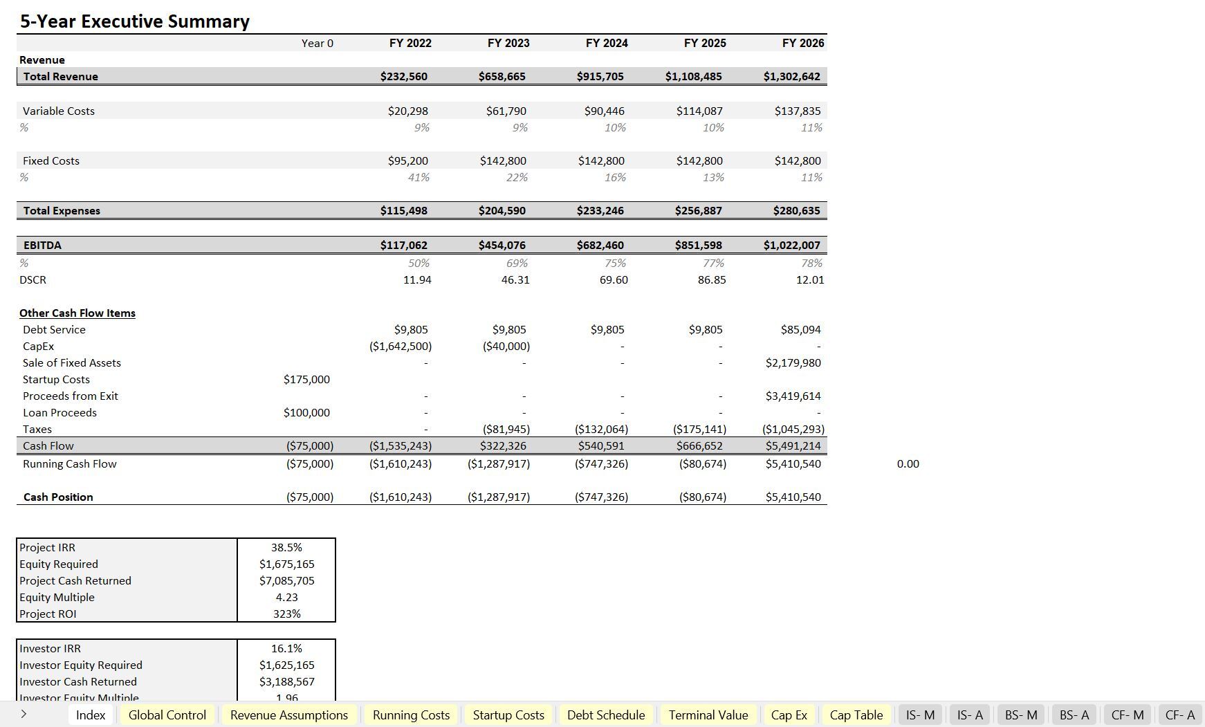Screen dimensions: 1205x727
Task: Click FY 2026 revenue $1,302,642
Action: (x=792, y=76)
